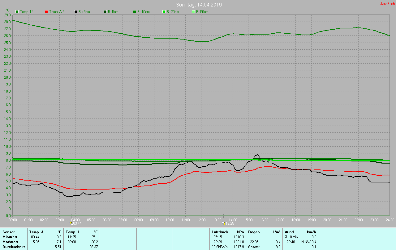Screen dimensions: 396x250
Task: Click the 'Temp. A.' column header in the table
Action: (x=37, y=232)
